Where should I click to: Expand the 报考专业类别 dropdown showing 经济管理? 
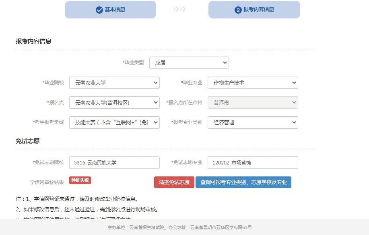pos(253,122)
